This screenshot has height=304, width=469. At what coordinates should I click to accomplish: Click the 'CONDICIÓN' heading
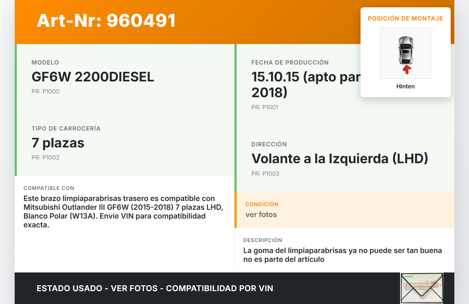[262, 204]
